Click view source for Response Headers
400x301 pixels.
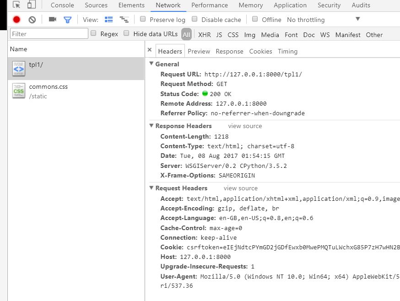pos(245,126)
